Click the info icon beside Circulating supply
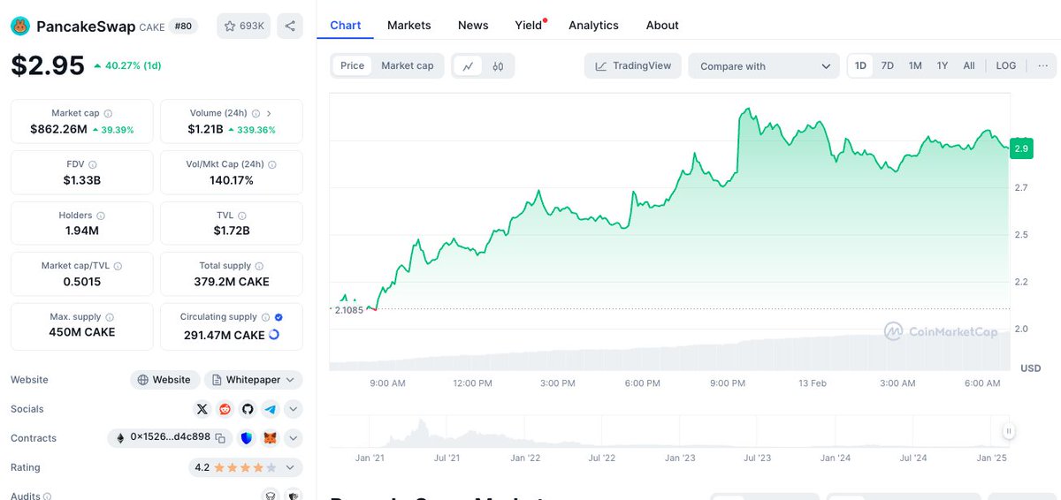 [265, 317]
